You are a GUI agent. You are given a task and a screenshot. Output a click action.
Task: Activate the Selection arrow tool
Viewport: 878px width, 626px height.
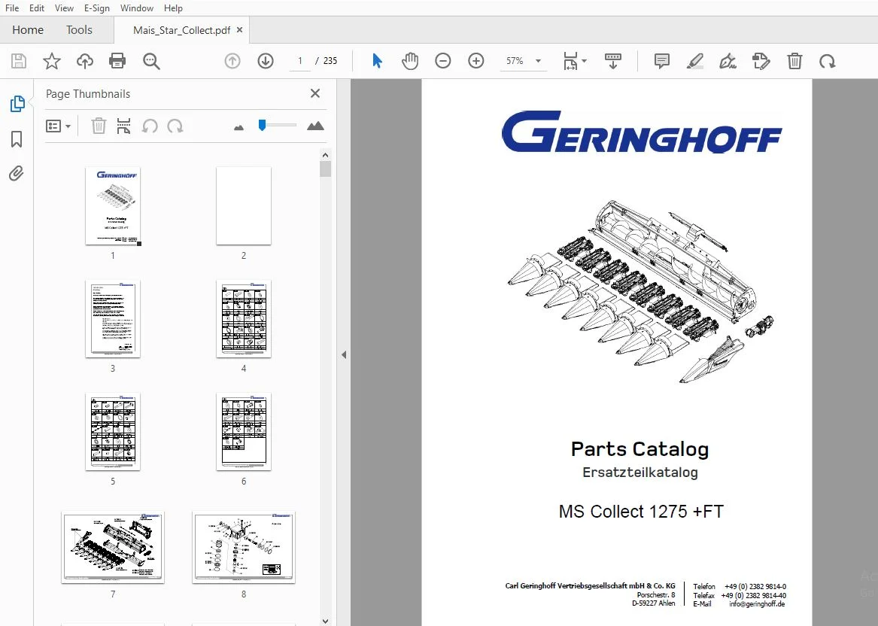(x=377, y=60)
